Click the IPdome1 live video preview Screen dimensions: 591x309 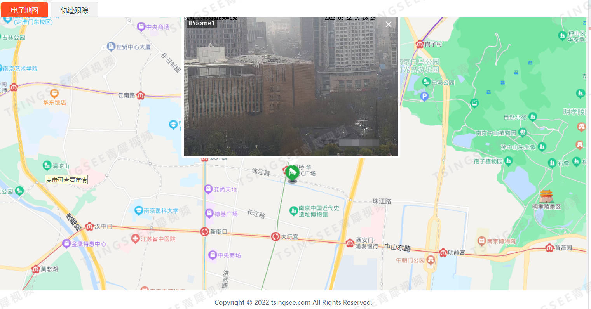(291, 87)
